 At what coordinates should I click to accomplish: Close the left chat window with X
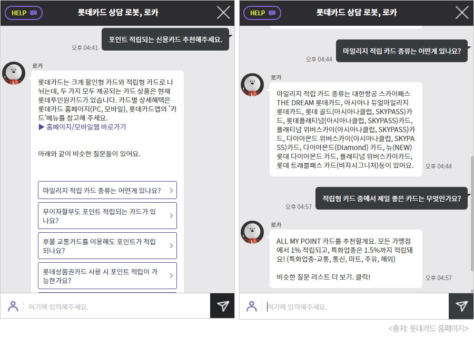(223, 13)
